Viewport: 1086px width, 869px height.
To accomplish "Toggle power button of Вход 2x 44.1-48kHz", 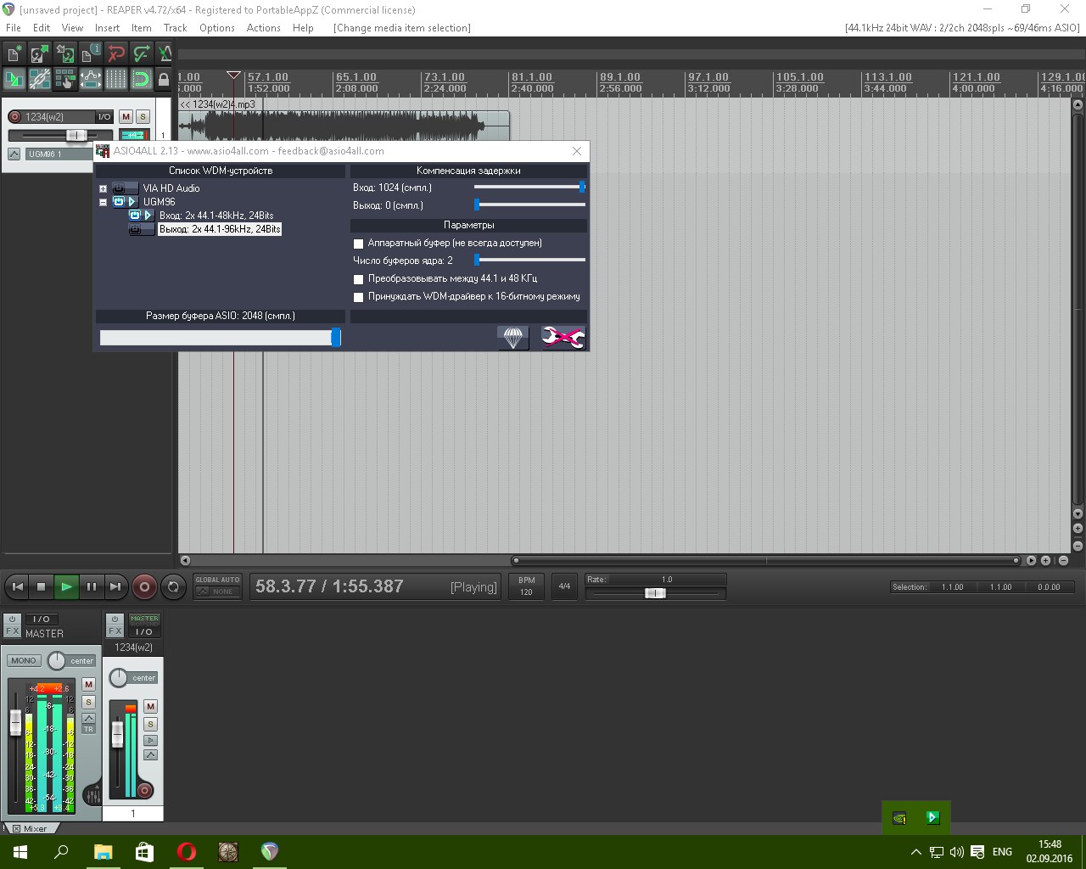I will coord(135,216).
